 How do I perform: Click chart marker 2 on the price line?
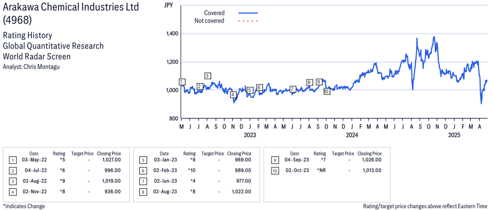click(200, 87)
